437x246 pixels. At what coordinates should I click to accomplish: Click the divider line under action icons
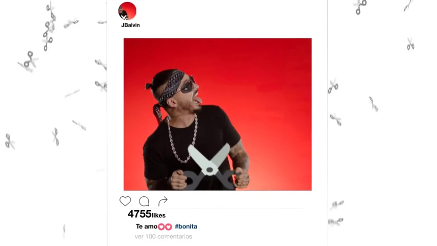coord(213,209)
